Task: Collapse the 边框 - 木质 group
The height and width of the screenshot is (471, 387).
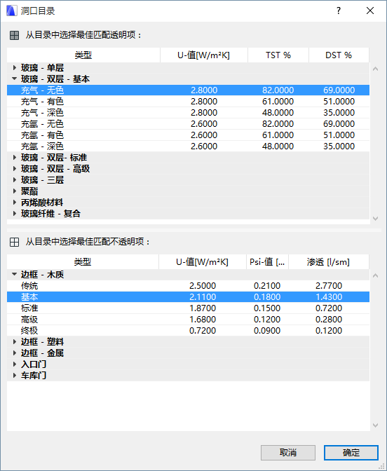Action: [x=14, y=274]
